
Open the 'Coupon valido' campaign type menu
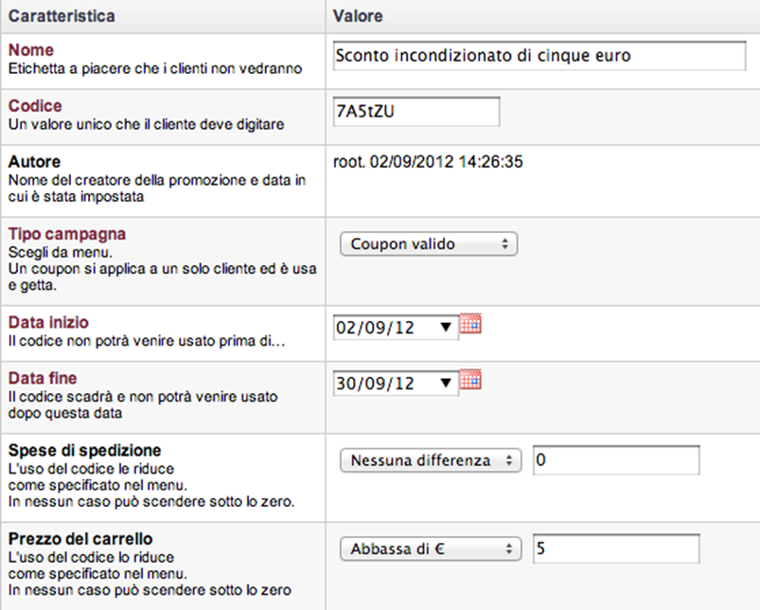pyautogui.click(x=429, y=244)
